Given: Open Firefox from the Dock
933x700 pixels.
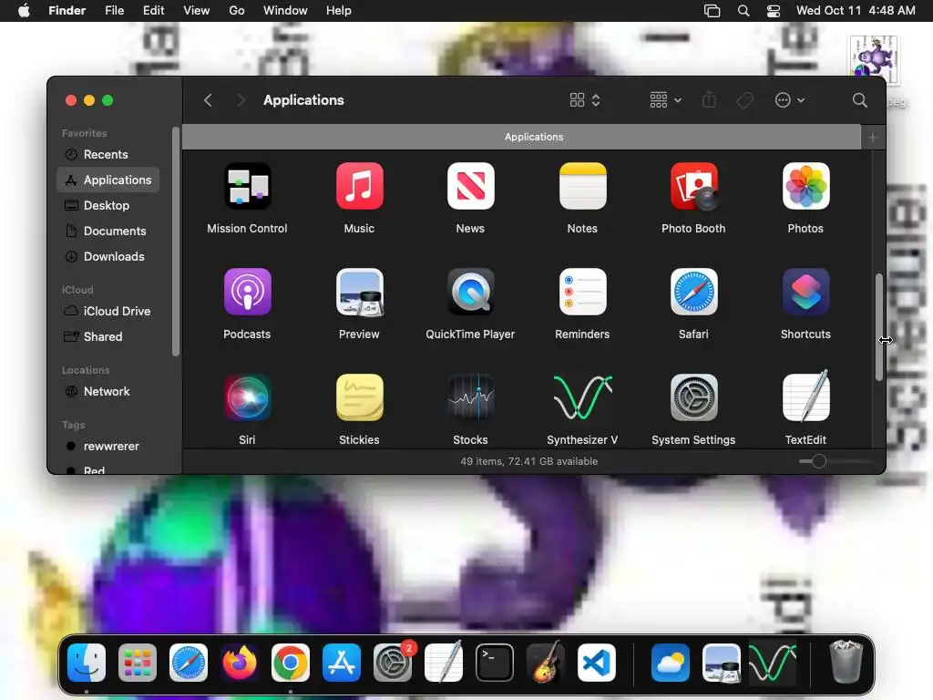Looking at the screenshot, I should pos(240,663).
